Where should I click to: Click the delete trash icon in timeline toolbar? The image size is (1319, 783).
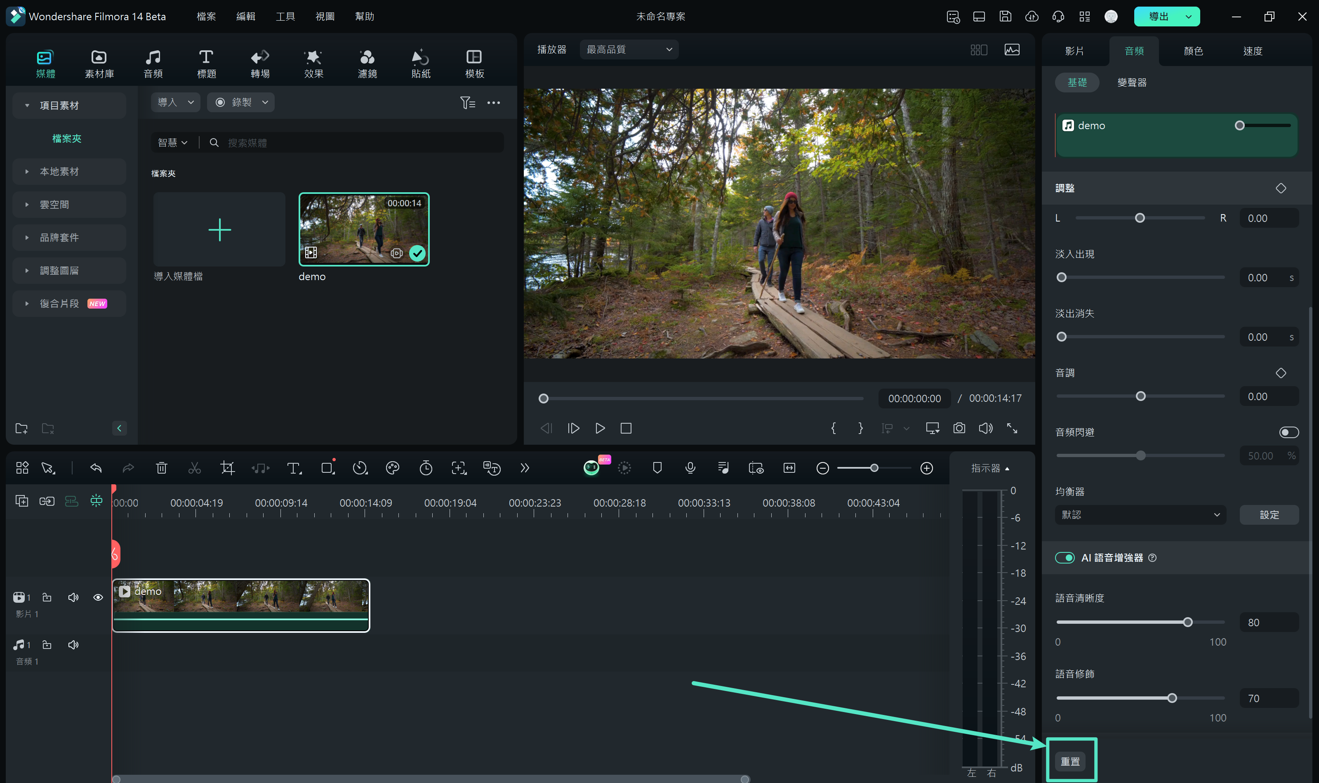pyautogui.click(x=161, y=468)
